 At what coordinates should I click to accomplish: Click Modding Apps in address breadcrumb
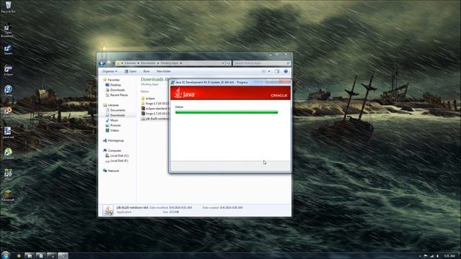point(170,63)
